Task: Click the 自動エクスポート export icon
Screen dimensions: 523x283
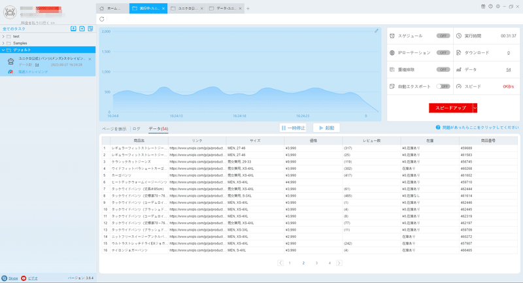Action: 392,86
